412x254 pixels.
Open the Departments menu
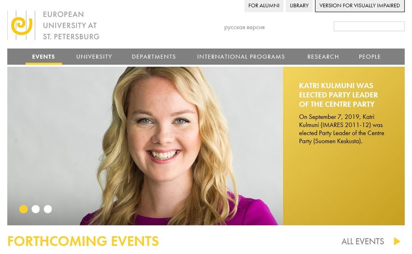click(154, 57)
